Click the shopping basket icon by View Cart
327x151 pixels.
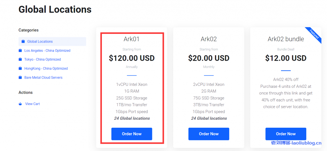point(20,104)
